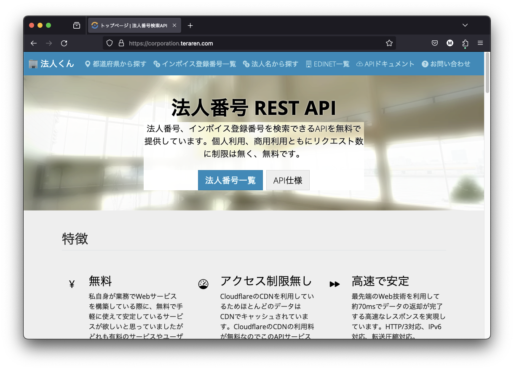Image resolution: width=514 pixels, height=370 pixels.
Task: Click the 法人番号一覧 blue button
Action: tap(230, 180)
